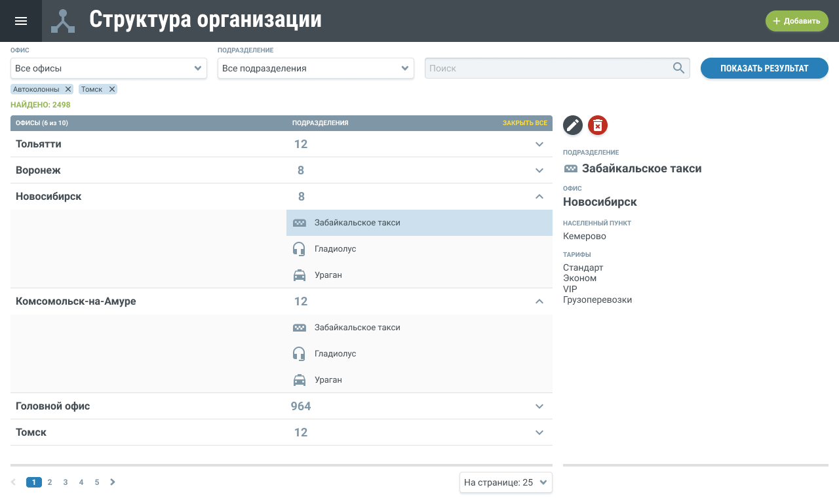Expand the Головной офис row
This screenshot has width=839, height=498.
[x=539, y=406]
